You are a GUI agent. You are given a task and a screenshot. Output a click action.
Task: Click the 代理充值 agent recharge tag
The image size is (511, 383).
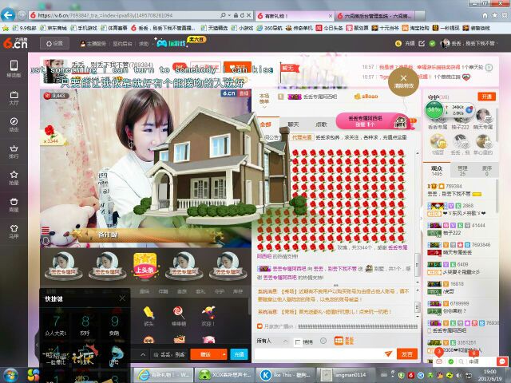point(302,137)
